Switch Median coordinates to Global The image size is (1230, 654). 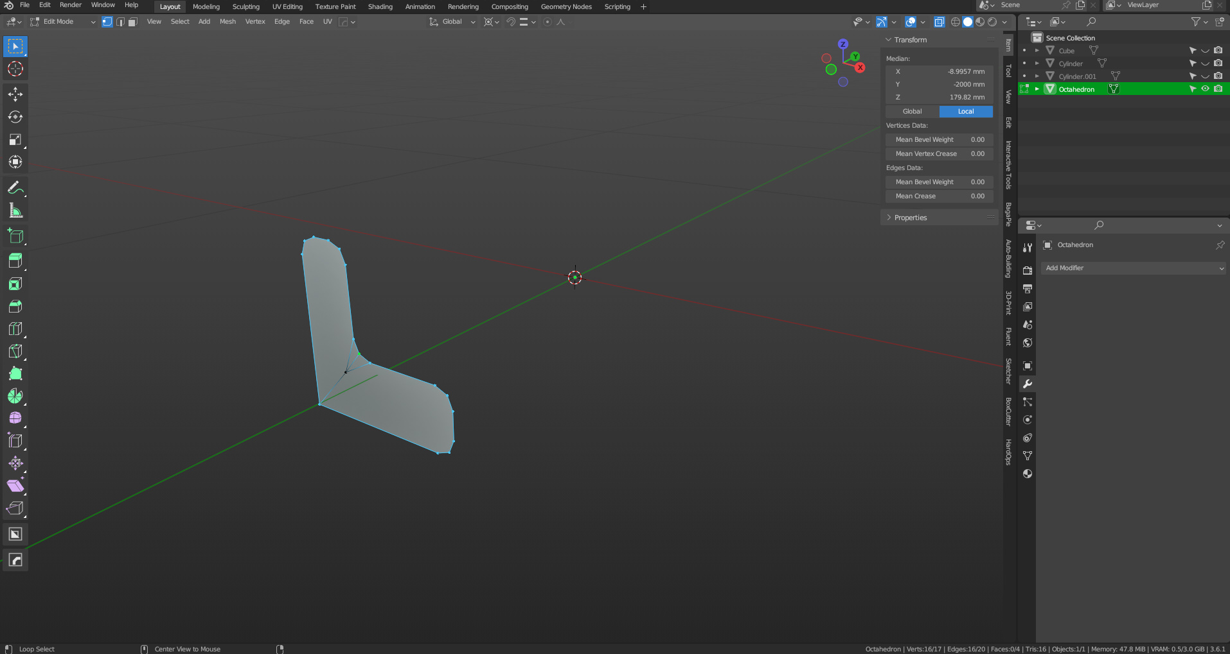point(912,112)
